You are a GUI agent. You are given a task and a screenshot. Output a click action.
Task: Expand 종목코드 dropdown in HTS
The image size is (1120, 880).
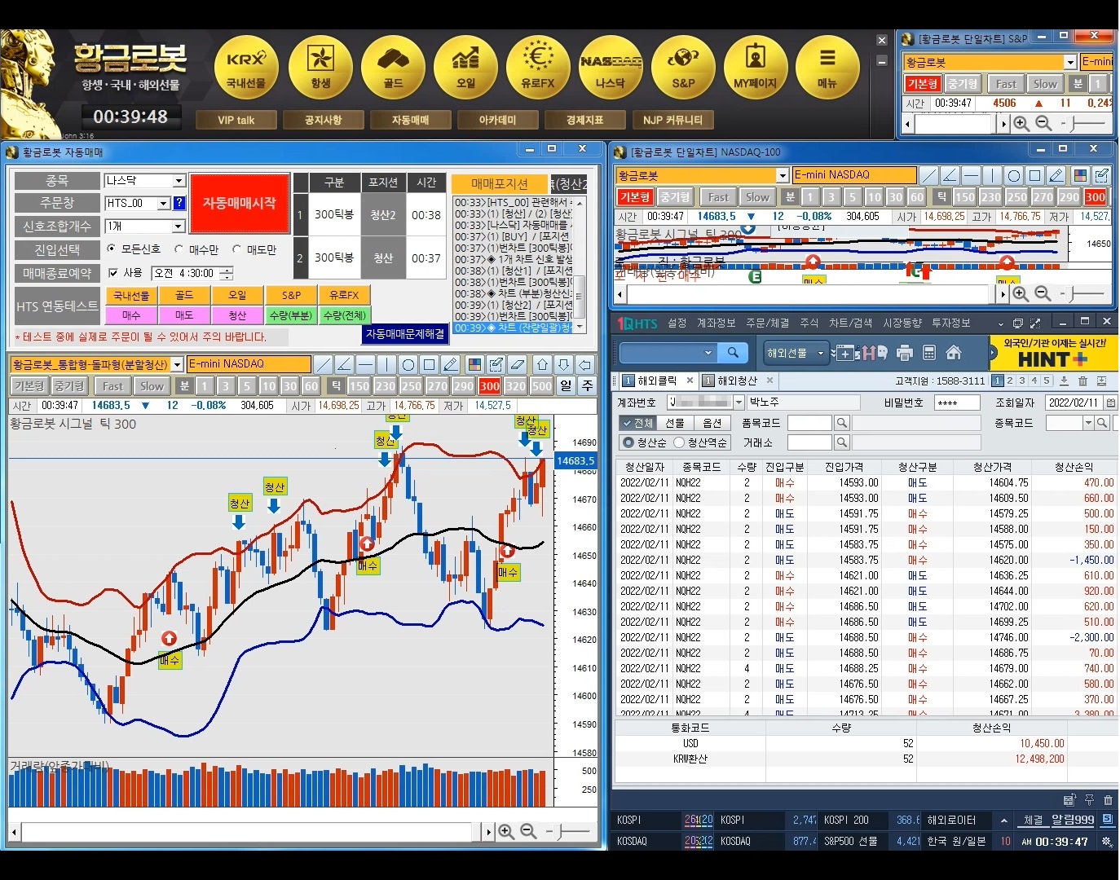point(1087,423)
